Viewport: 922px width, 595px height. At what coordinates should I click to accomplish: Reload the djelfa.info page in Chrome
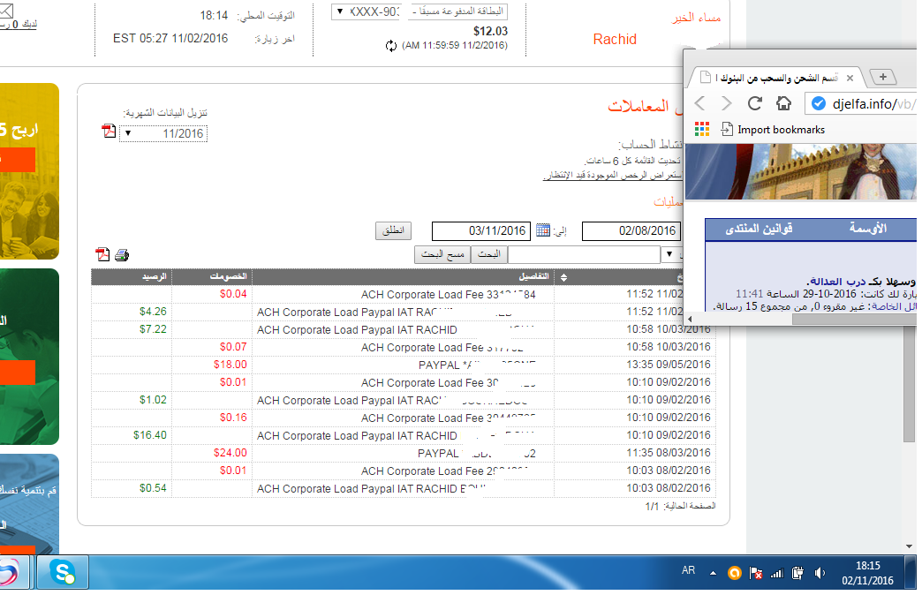(755, 103)
